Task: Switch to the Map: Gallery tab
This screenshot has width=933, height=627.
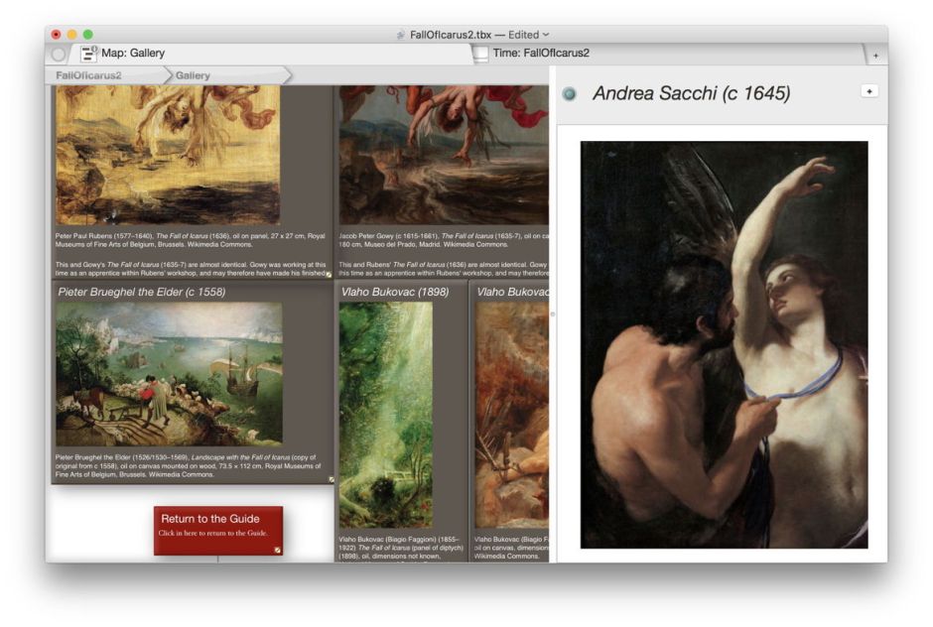Action: pos(133,54)
